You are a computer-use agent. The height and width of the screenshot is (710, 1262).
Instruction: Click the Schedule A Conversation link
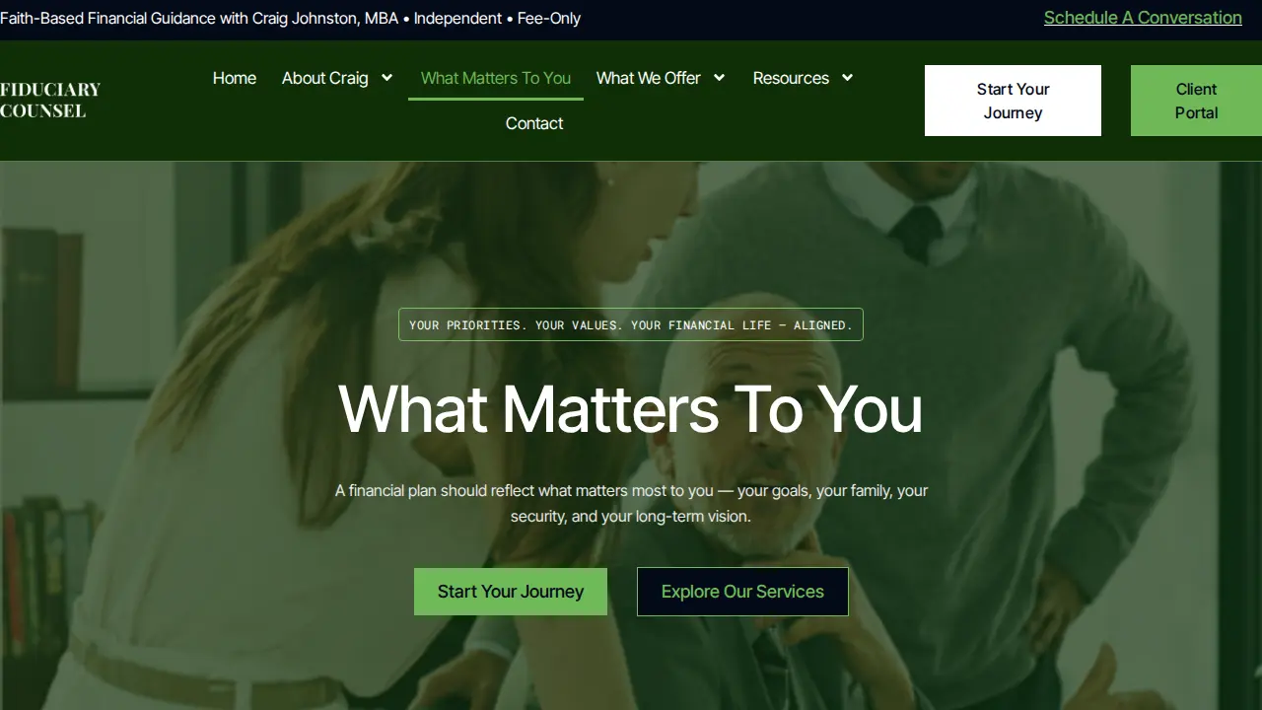tap(1143, 18)
